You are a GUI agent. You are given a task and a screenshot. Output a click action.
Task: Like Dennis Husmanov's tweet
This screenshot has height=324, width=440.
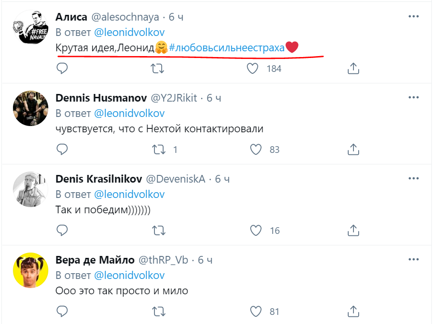point(256,150)
